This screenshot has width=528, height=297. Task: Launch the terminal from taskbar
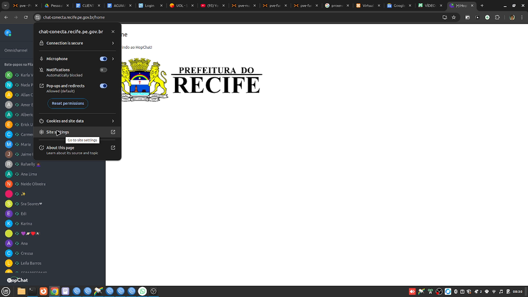coord(32,291)
